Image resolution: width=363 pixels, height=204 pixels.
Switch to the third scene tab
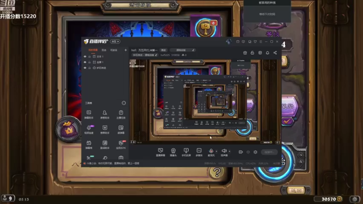tap(114, 50)
